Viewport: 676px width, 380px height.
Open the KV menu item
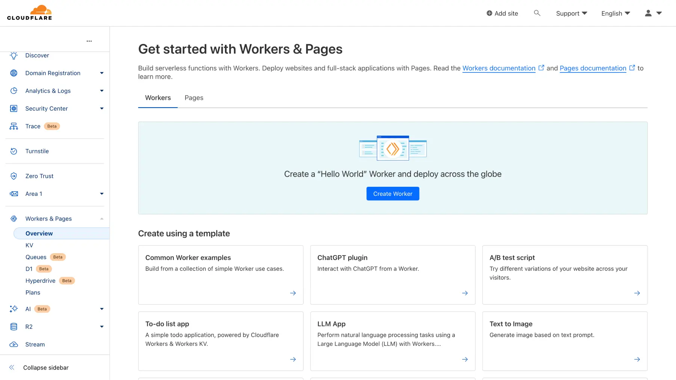pyautogui.click(x=29, y=245)
